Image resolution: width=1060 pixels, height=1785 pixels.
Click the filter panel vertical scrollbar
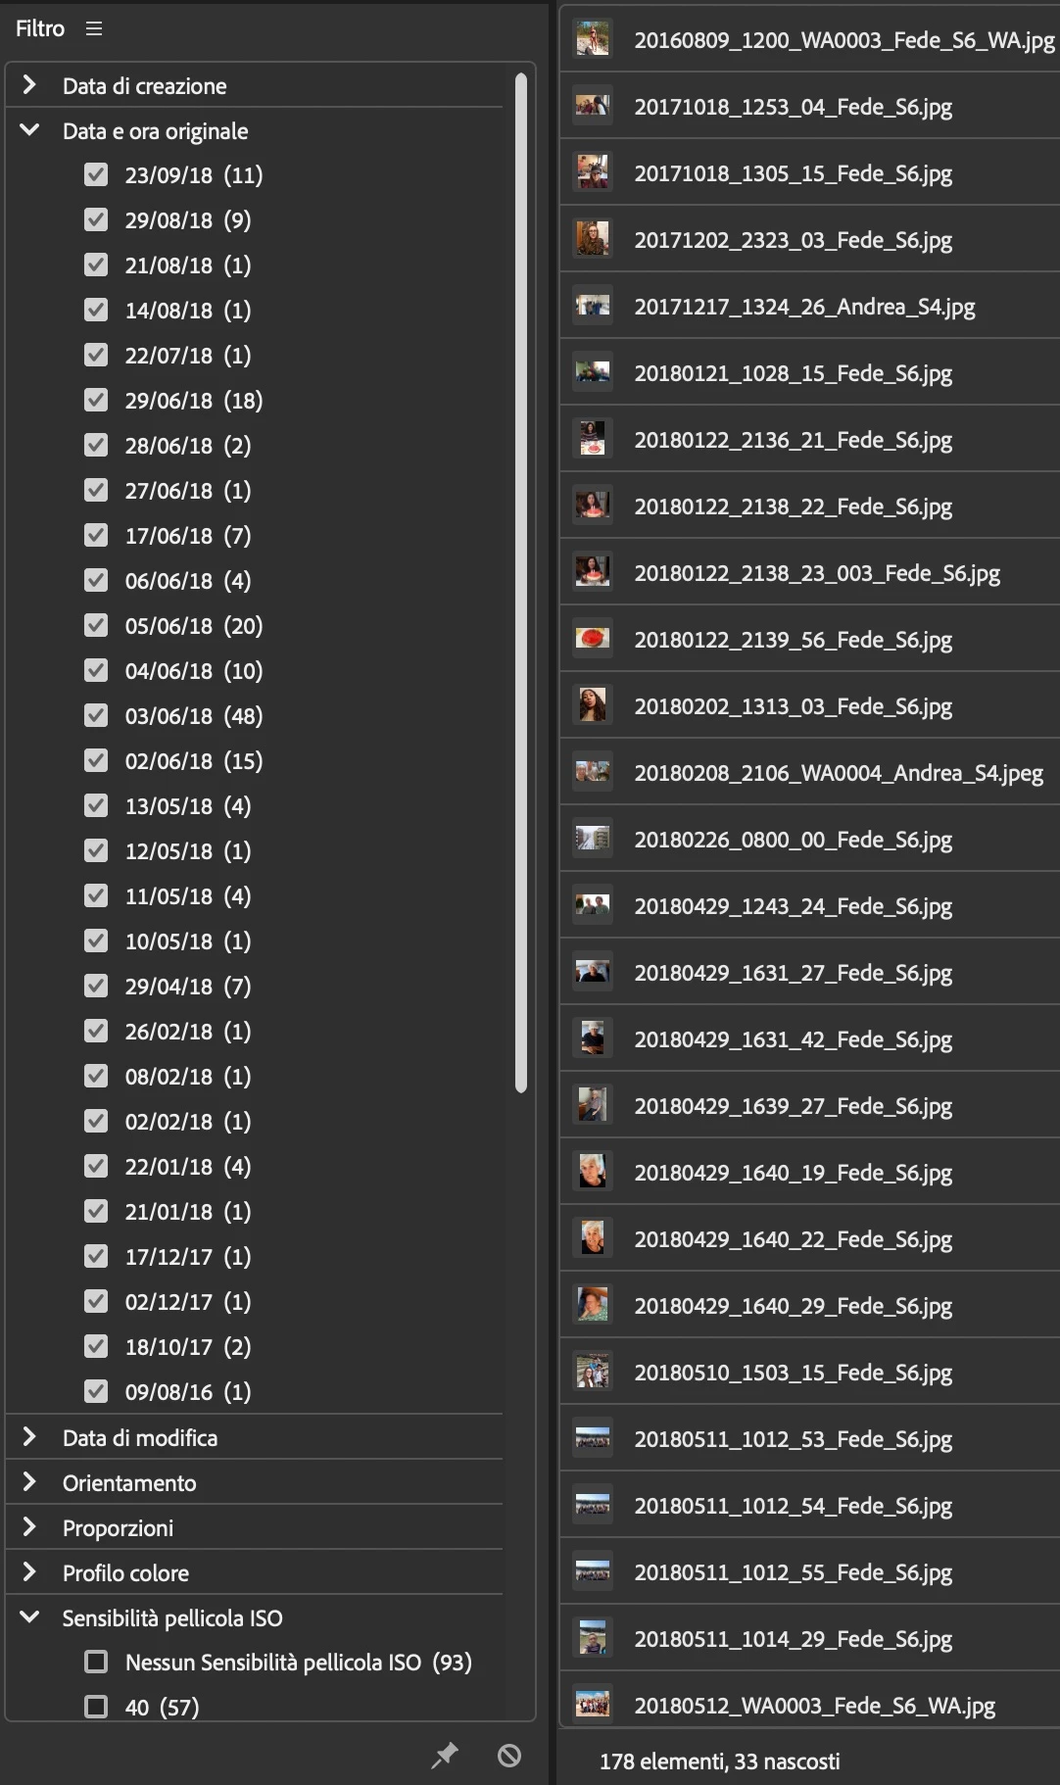(x=521, y=583)
